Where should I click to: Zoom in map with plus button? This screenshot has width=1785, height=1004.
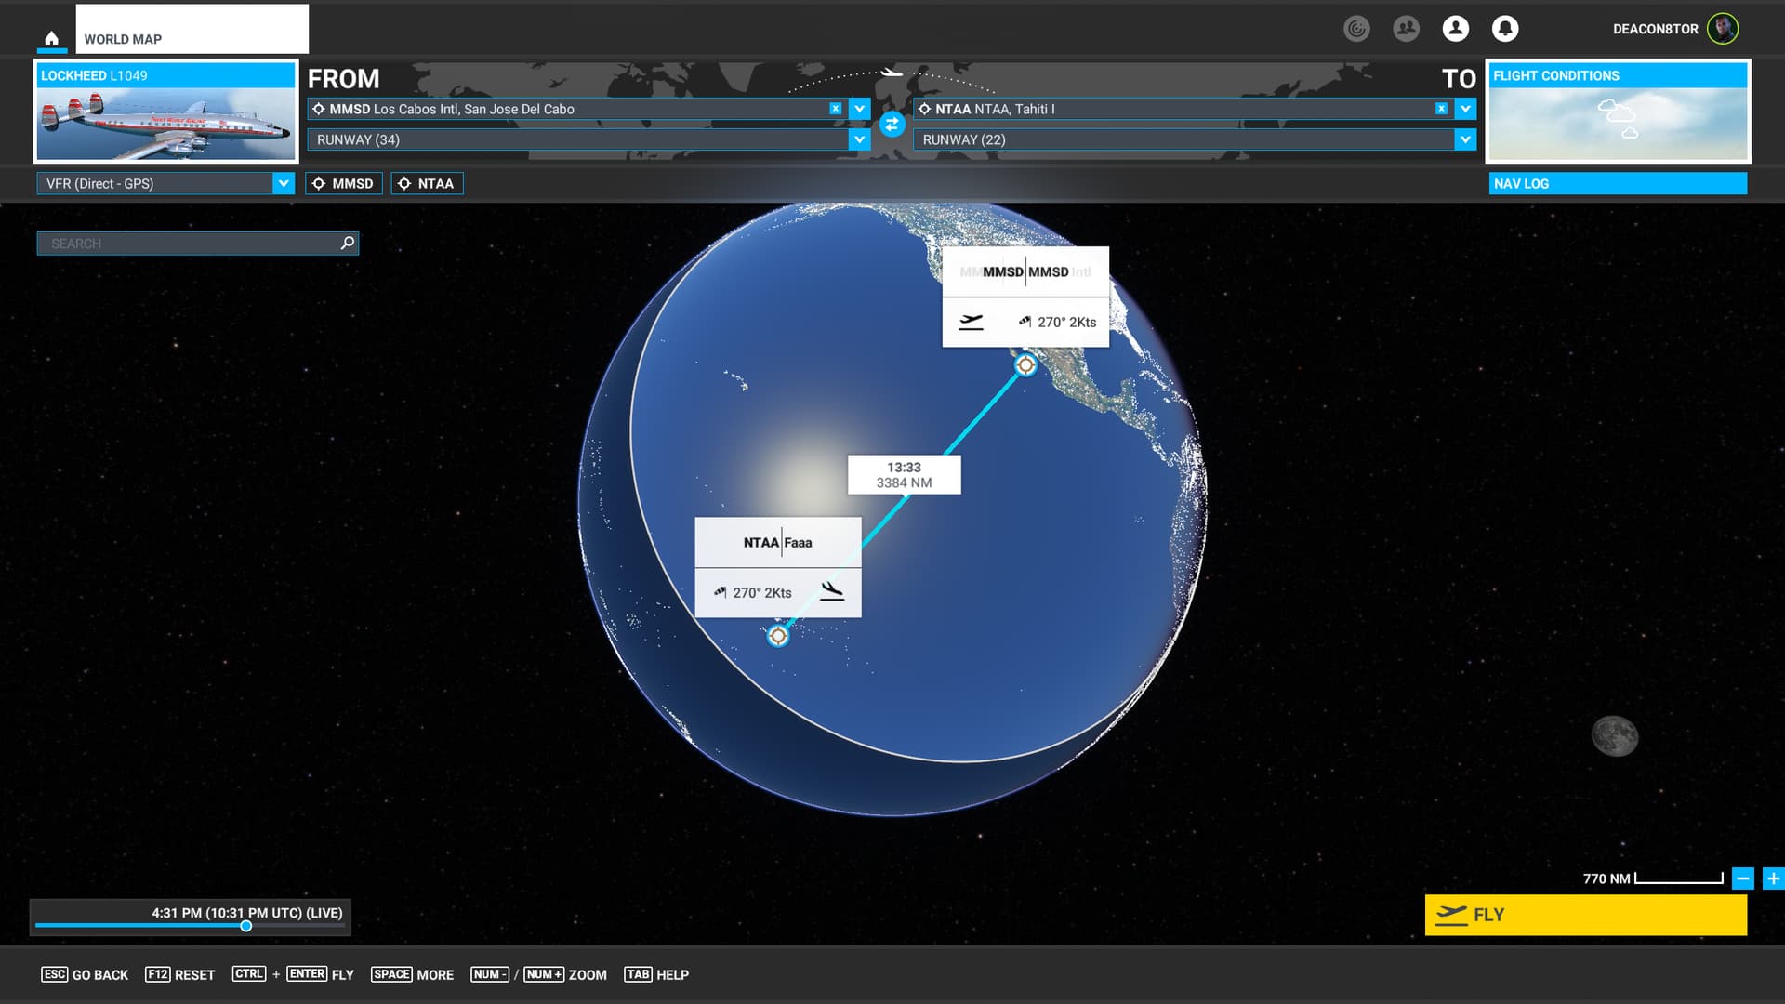point(1773,878)
